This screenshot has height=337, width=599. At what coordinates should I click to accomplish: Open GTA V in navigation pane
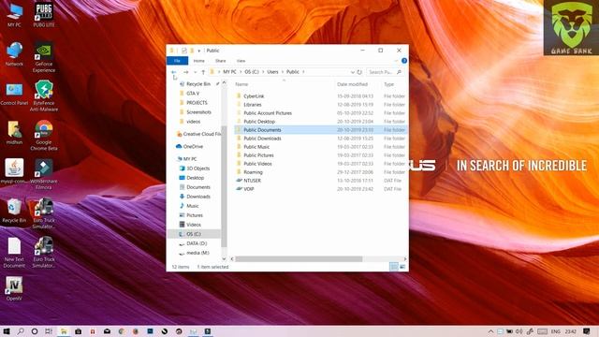tap(193, 94)
